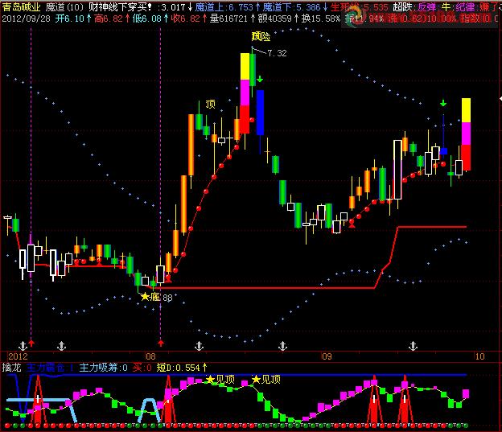
Task: Click the 超跌 indicator label
Action: click(402, 7)
